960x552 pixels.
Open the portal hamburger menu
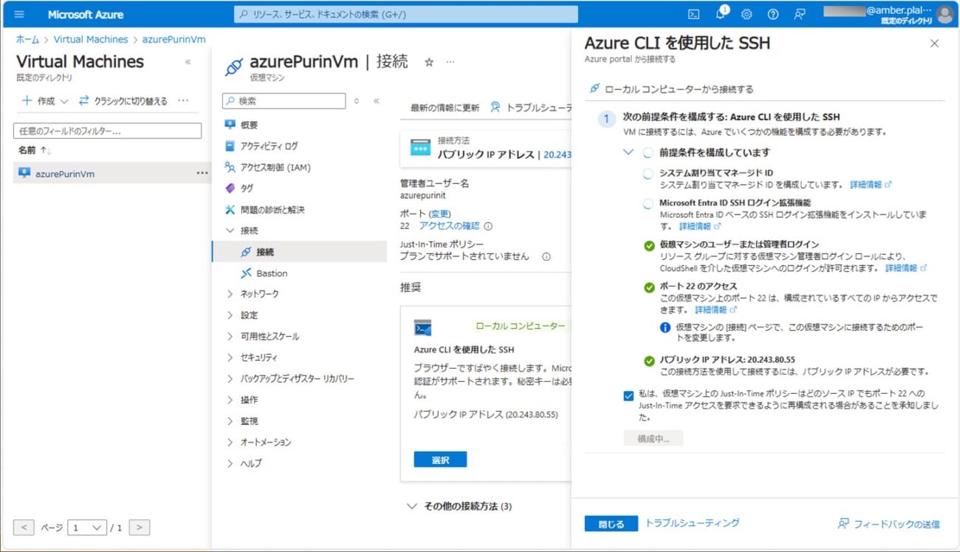(19, 14)
